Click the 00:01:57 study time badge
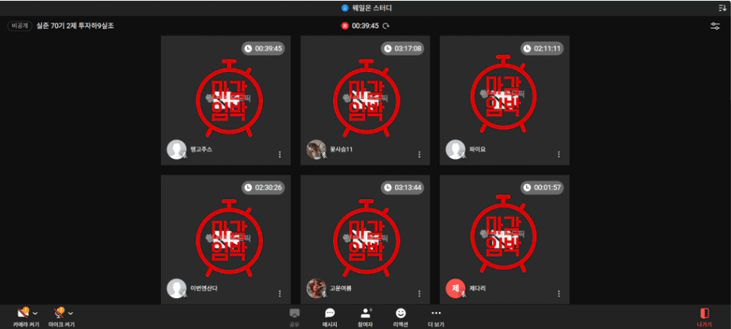 [542, 188]
